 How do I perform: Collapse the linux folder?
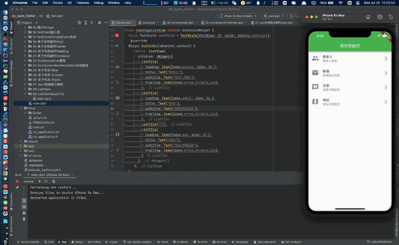[21, 108]
